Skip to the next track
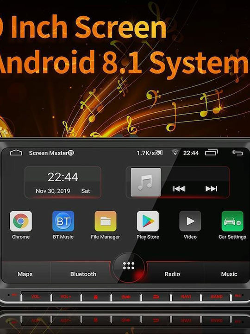The image size is (250, 334). pyautogui.click(x=211, y=189)
